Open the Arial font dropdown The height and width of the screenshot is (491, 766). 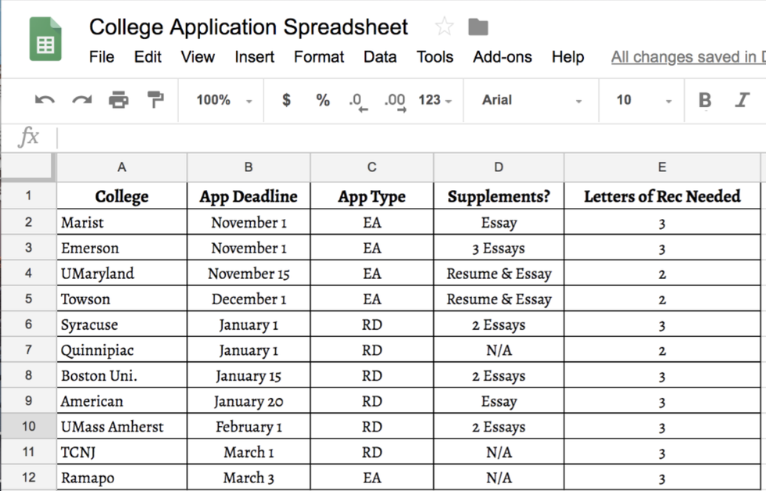coord(532,100)
